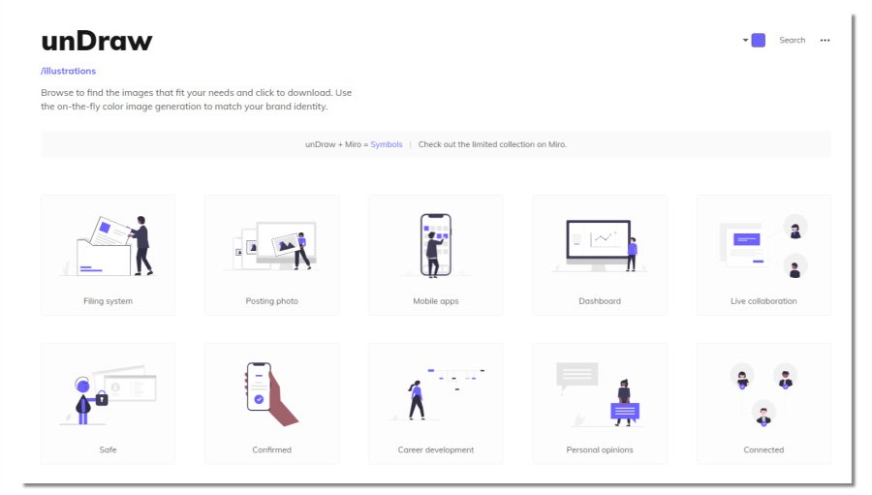This screenshot has width=872, height=495.
Task: Expand the color dropdown arrow
Action: tap(745, 40)
